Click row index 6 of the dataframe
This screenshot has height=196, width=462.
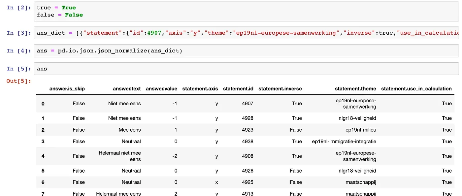pos(43,182)
